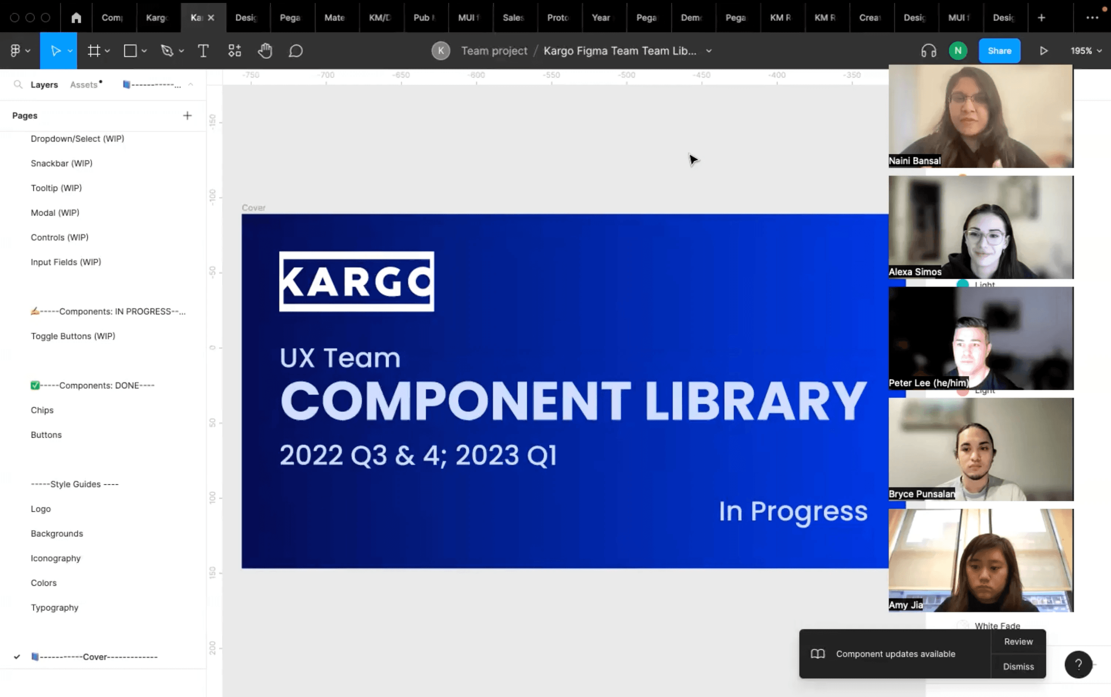The width and height of the screenshot is (1111, 697).
Task: Review the component updates
Action: [1018, 641]
